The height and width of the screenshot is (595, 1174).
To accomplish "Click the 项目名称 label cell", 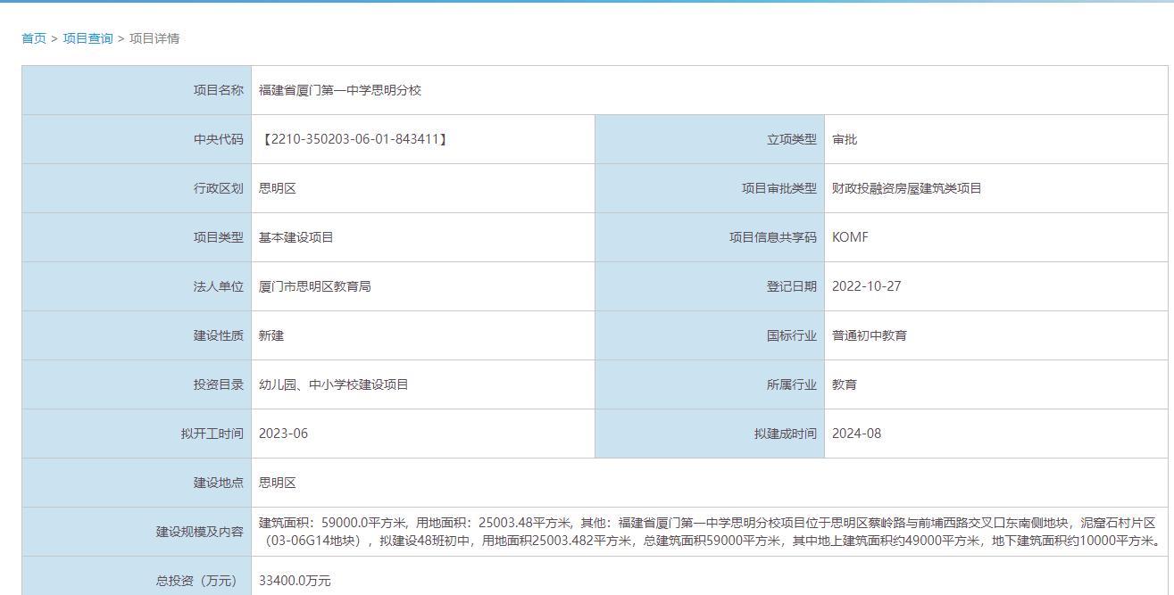I will (137, 90).
